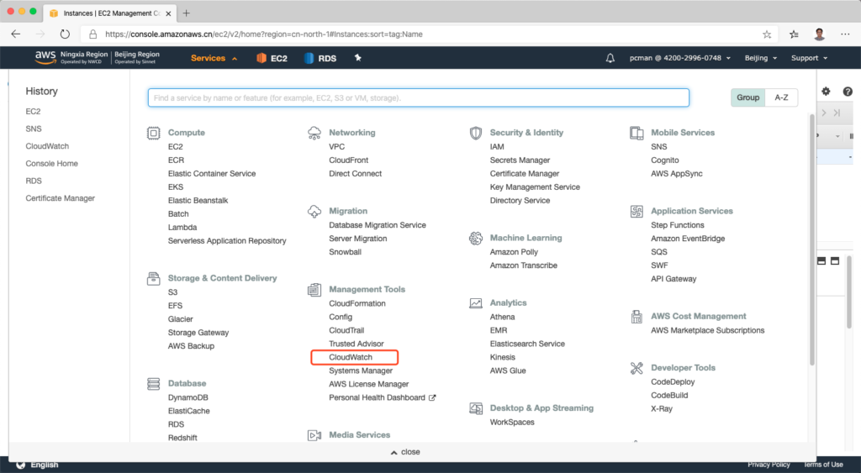Switch to Group view toggle
This screenshot has height=473, width=861.
point(747,97)
